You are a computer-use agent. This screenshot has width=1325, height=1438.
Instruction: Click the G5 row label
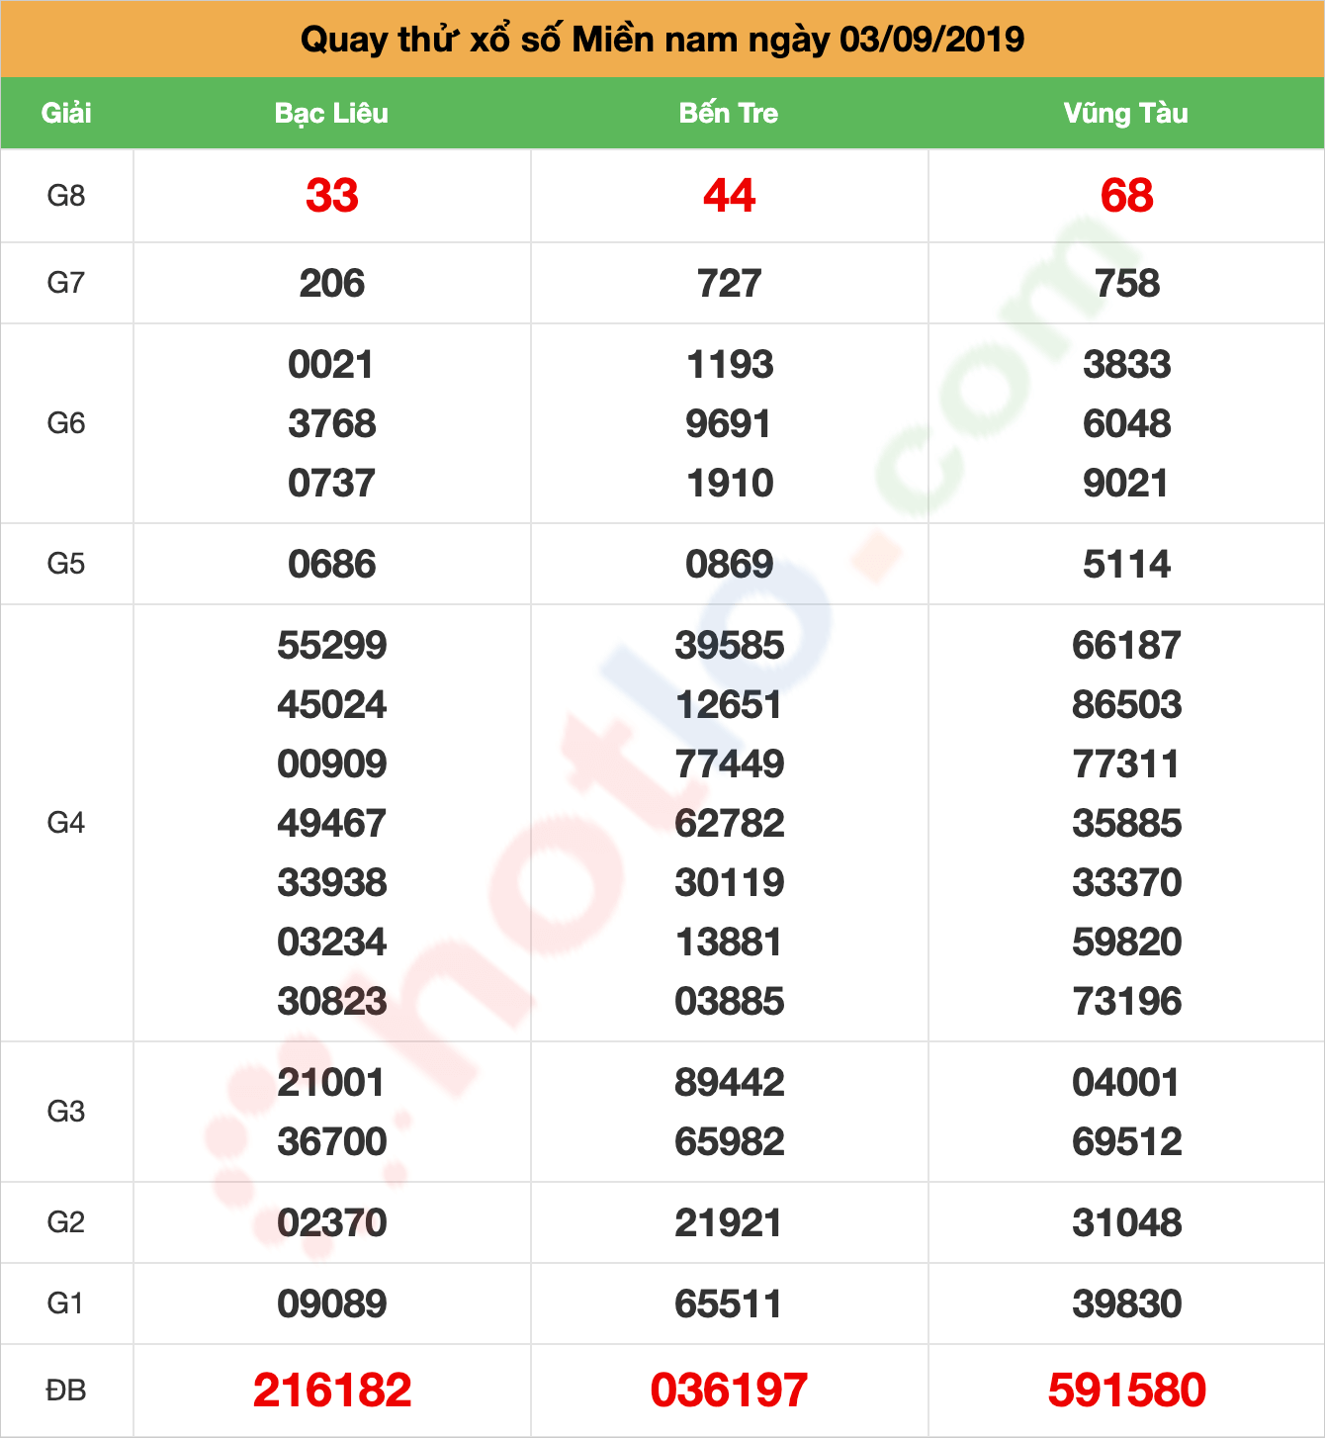(x=66, y=564)
